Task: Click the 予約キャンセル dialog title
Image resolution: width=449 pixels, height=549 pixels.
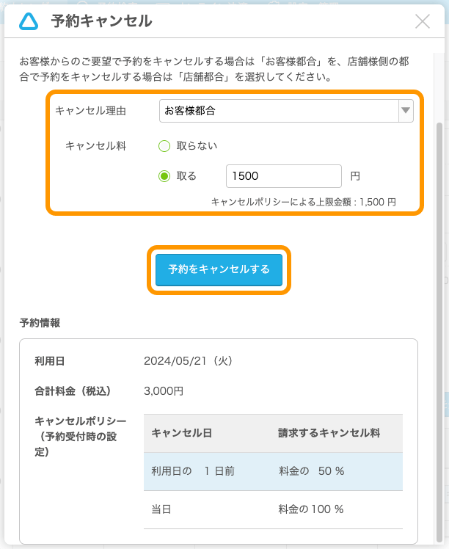Action: (101, 21)
